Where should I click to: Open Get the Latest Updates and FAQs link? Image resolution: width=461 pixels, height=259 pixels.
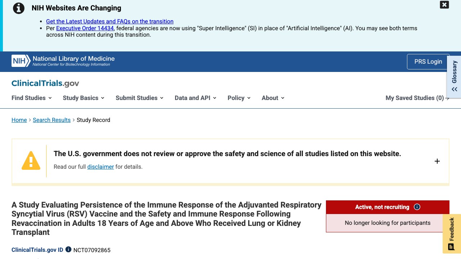tap(110, 22)
